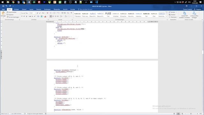This screenshot has height=115, width=204.
Task: Collapse the ribbon with the small arrow
Action: [x=202, y=19]
